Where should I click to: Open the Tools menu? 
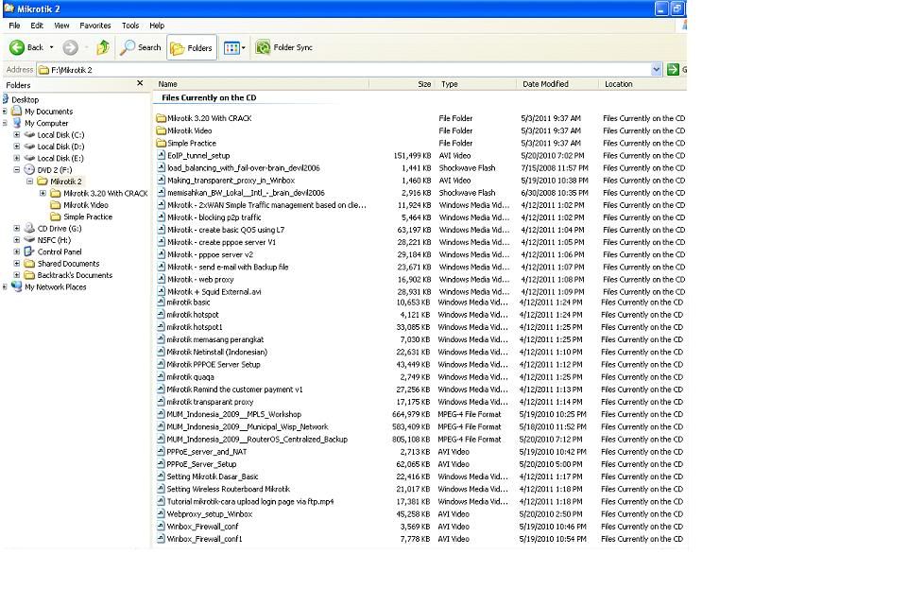(130, 26)
